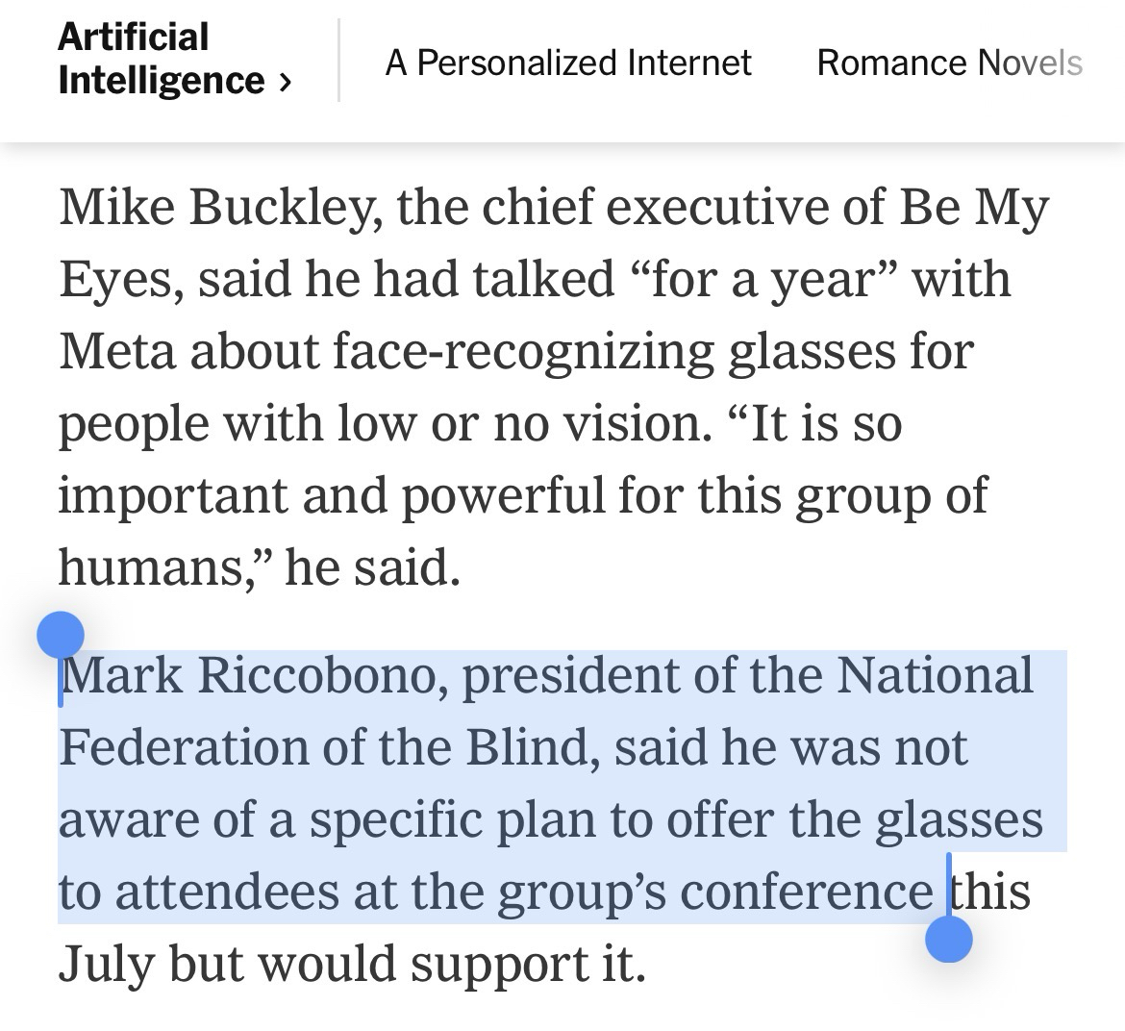Image resolution: width=1125 pixels, height=1031 pixels.
Task: Click the selection end handle
Action: click(x=949, y=938)
